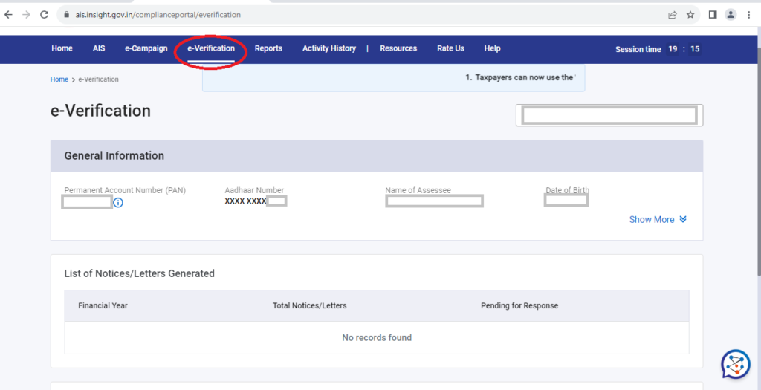Click the PAN info icon
This screenshot has height=390, width=761.
[118, 203]
